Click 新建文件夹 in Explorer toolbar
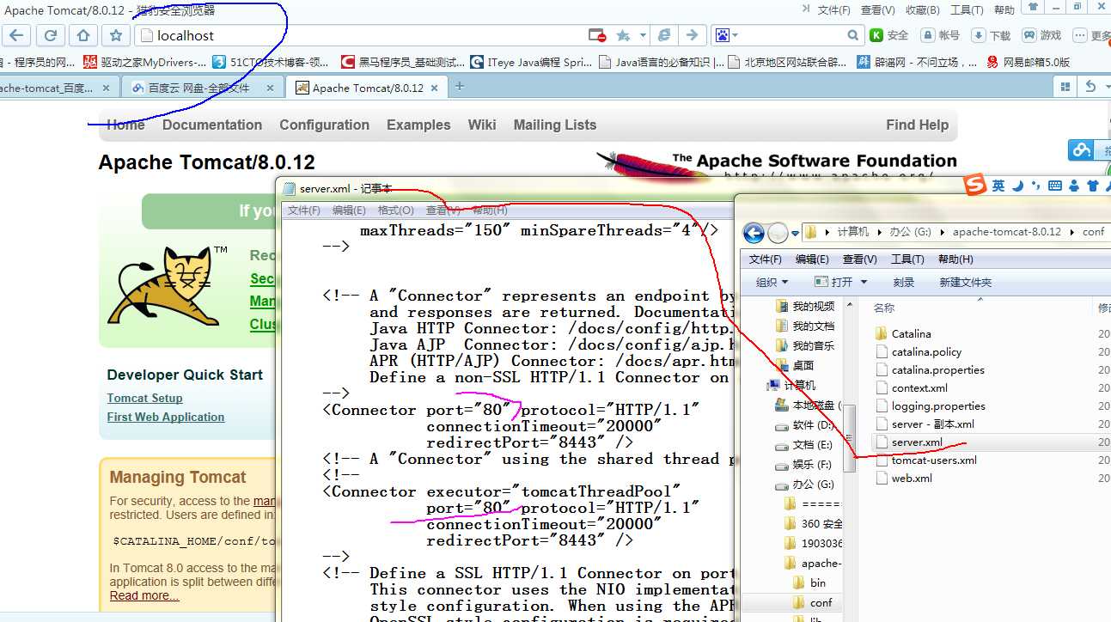Viewport: 1111px width, 622px height. (x=965, y=282)
